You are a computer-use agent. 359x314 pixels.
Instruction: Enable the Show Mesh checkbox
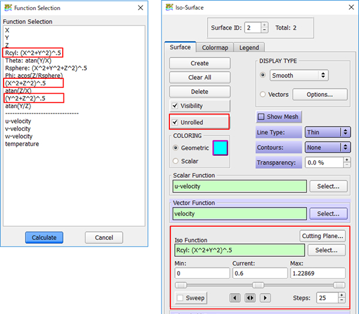point(261,116)
